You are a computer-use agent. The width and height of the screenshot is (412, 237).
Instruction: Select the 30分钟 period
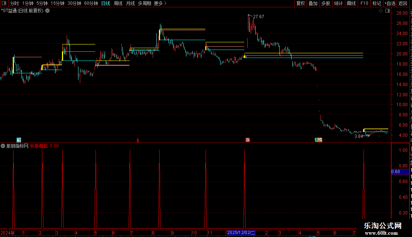[74, 3]
